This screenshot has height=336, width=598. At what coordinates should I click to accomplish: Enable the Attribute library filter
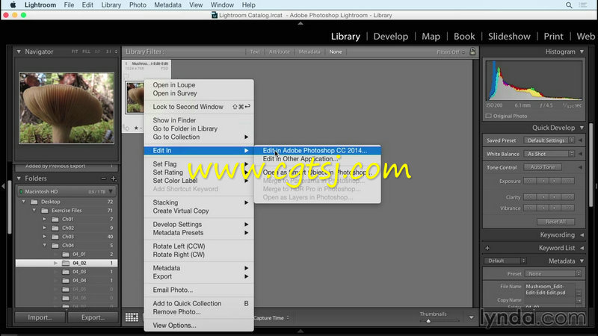coord(279,52)
